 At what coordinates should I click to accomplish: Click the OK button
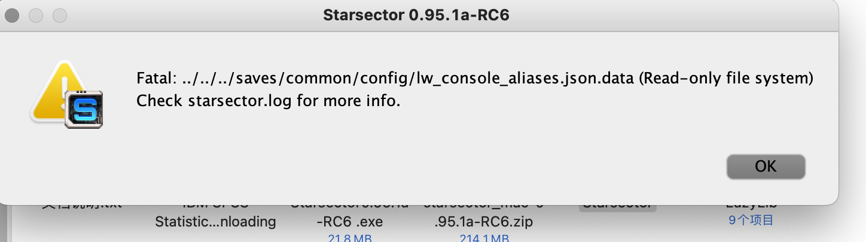766,167
